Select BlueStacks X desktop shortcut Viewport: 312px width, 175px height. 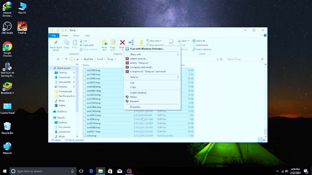tap(7, 88)
